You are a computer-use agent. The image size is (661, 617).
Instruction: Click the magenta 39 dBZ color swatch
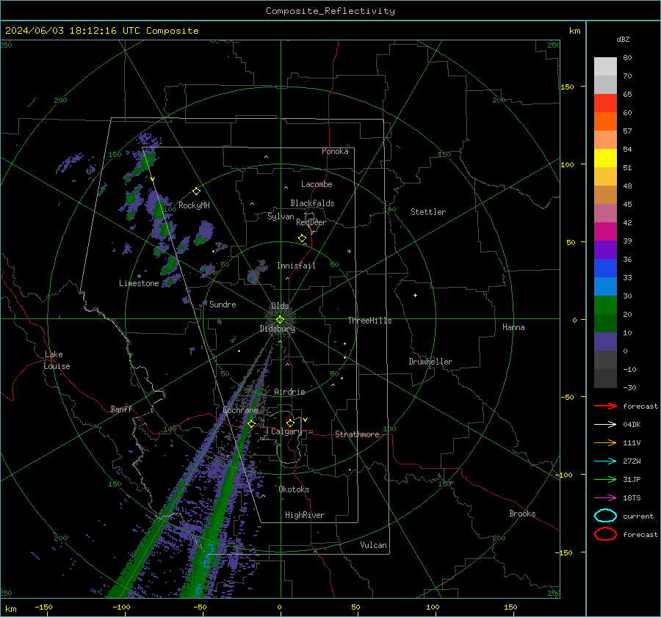pyautogui.click(x=605, y=232)
